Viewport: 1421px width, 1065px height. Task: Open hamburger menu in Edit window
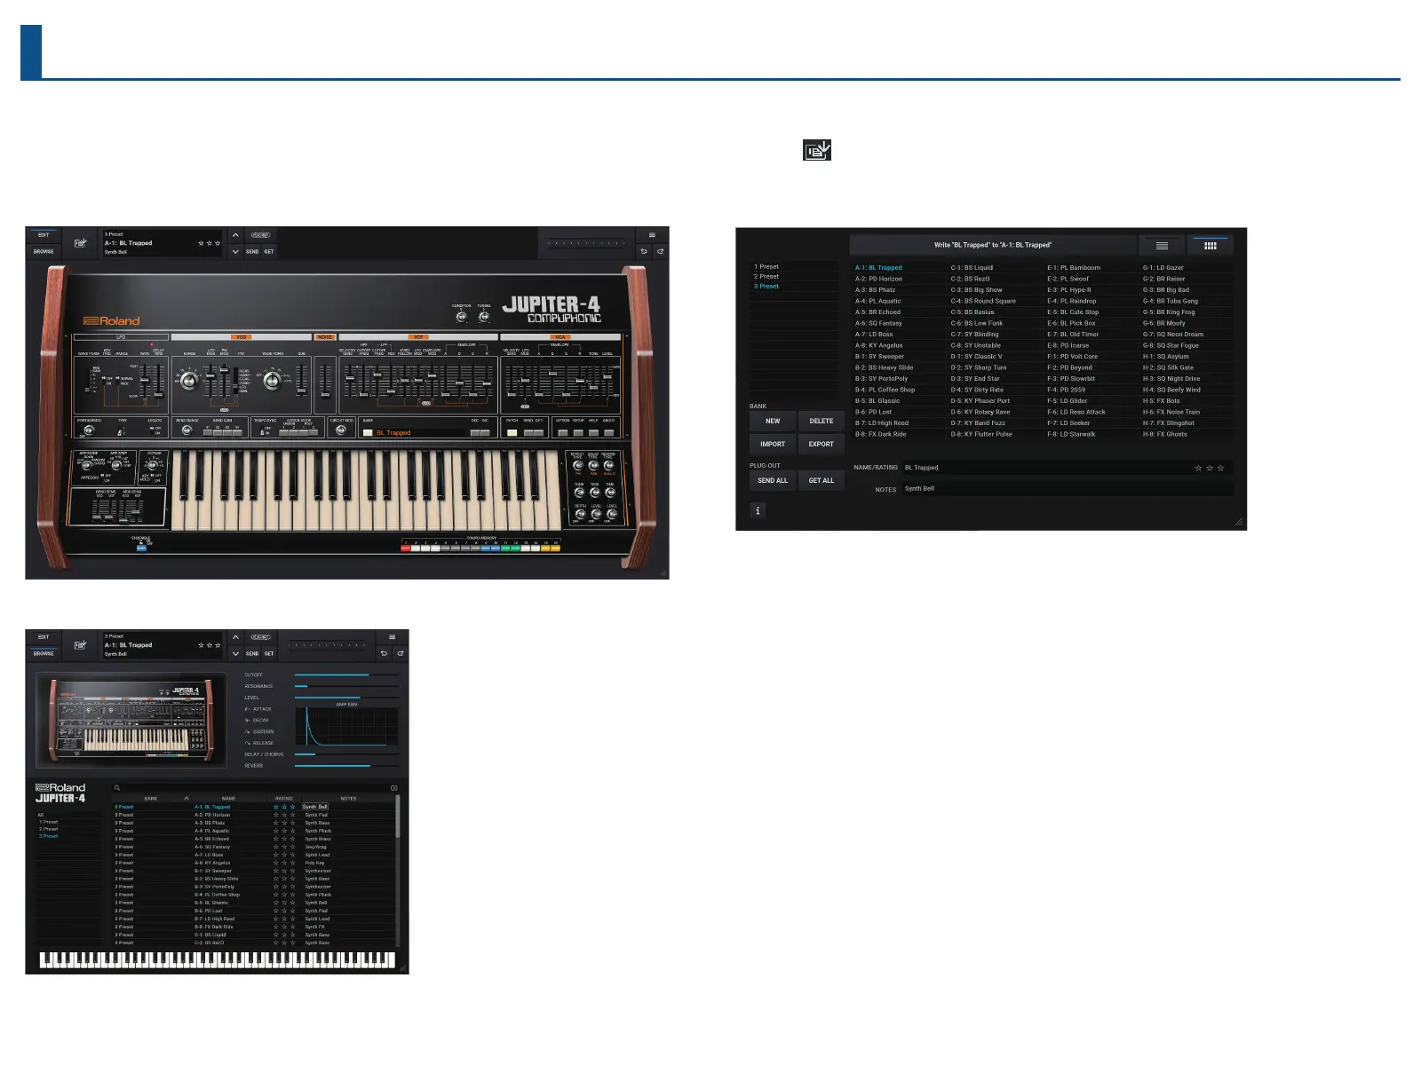(652, 235)
